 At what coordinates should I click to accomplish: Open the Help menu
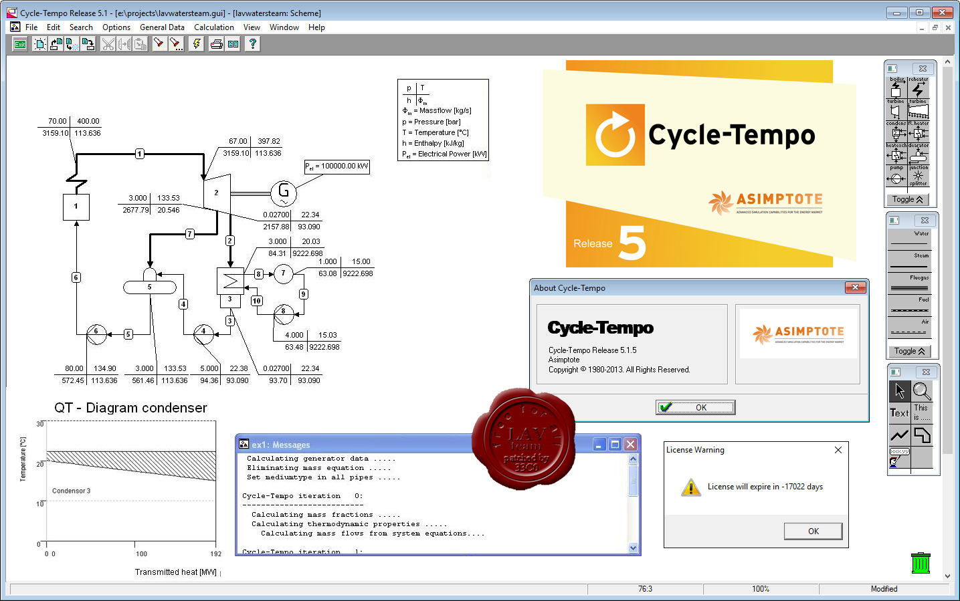pyautogui.click(x=316, y=27)
